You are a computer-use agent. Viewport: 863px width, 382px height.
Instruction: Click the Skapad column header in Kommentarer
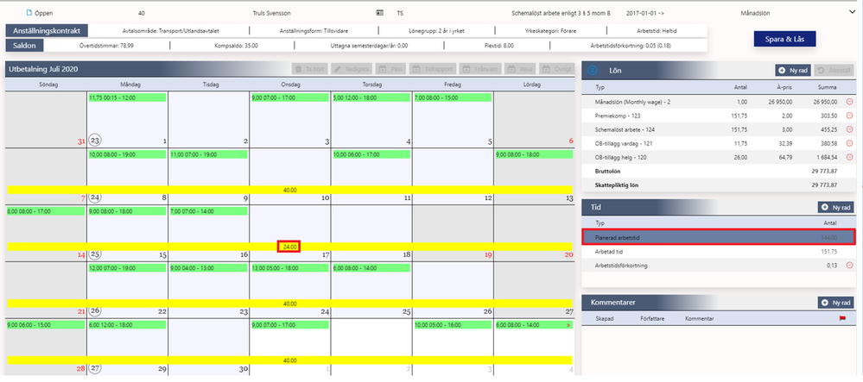[x=605, y=319]
